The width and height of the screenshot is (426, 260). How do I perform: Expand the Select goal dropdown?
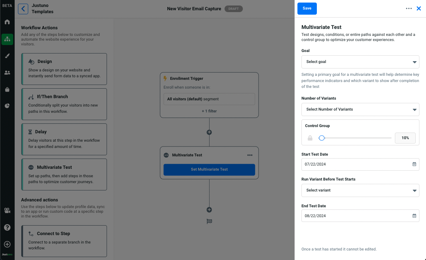[x=360, y=62]
